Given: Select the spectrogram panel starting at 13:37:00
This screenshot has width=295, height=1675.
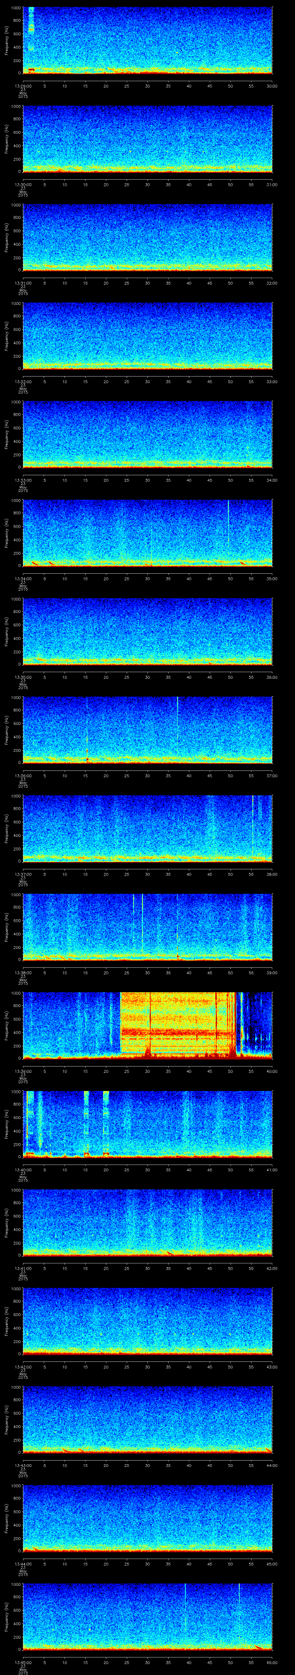Looking at the screenshot, I should pos(148,828).
